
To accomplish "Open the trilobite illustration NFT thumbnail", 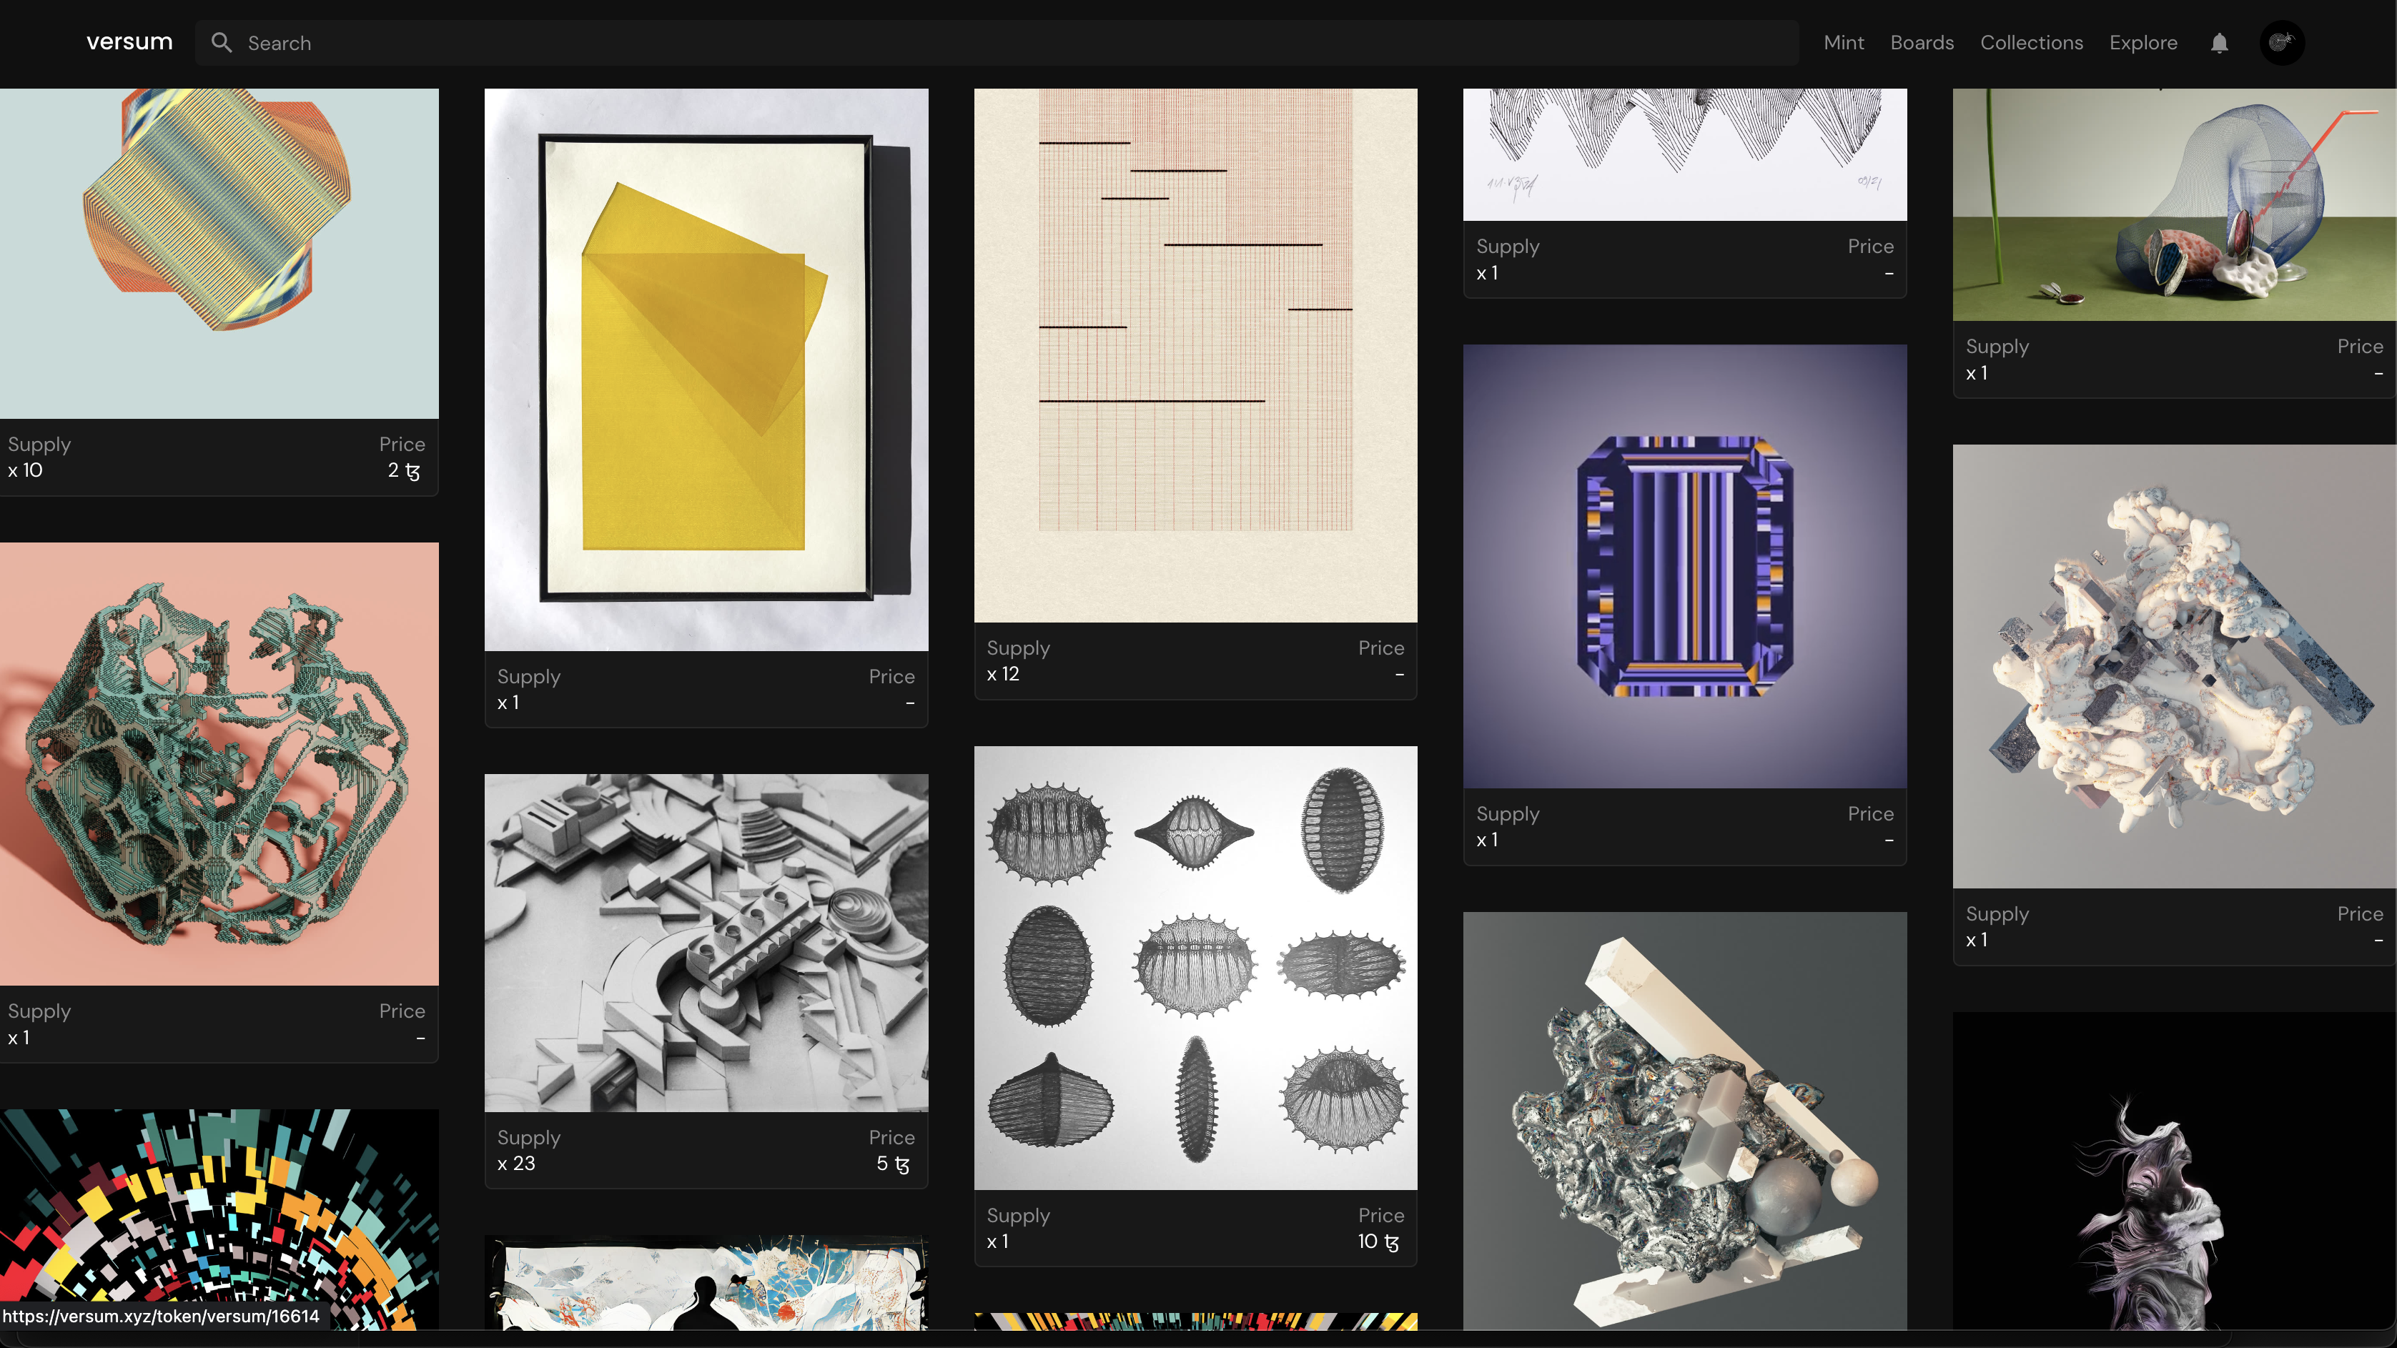I will click(1195, 968).
